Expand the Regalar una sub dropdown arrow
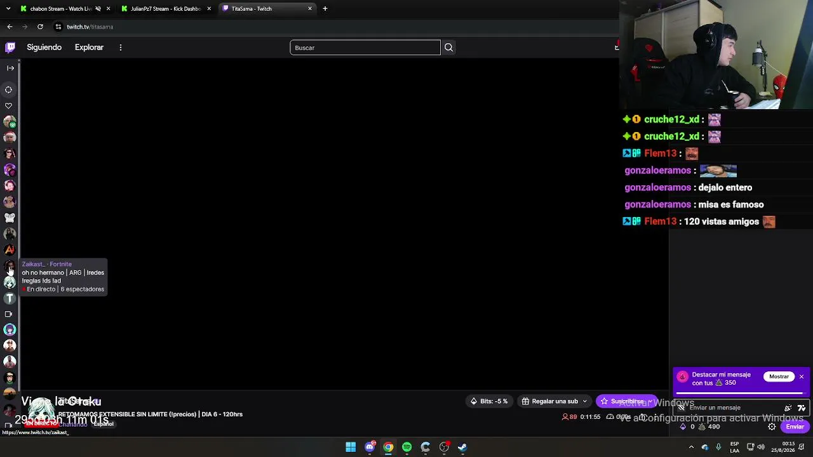This screenshot has height=457, width=813. click(x=585, y=401)
